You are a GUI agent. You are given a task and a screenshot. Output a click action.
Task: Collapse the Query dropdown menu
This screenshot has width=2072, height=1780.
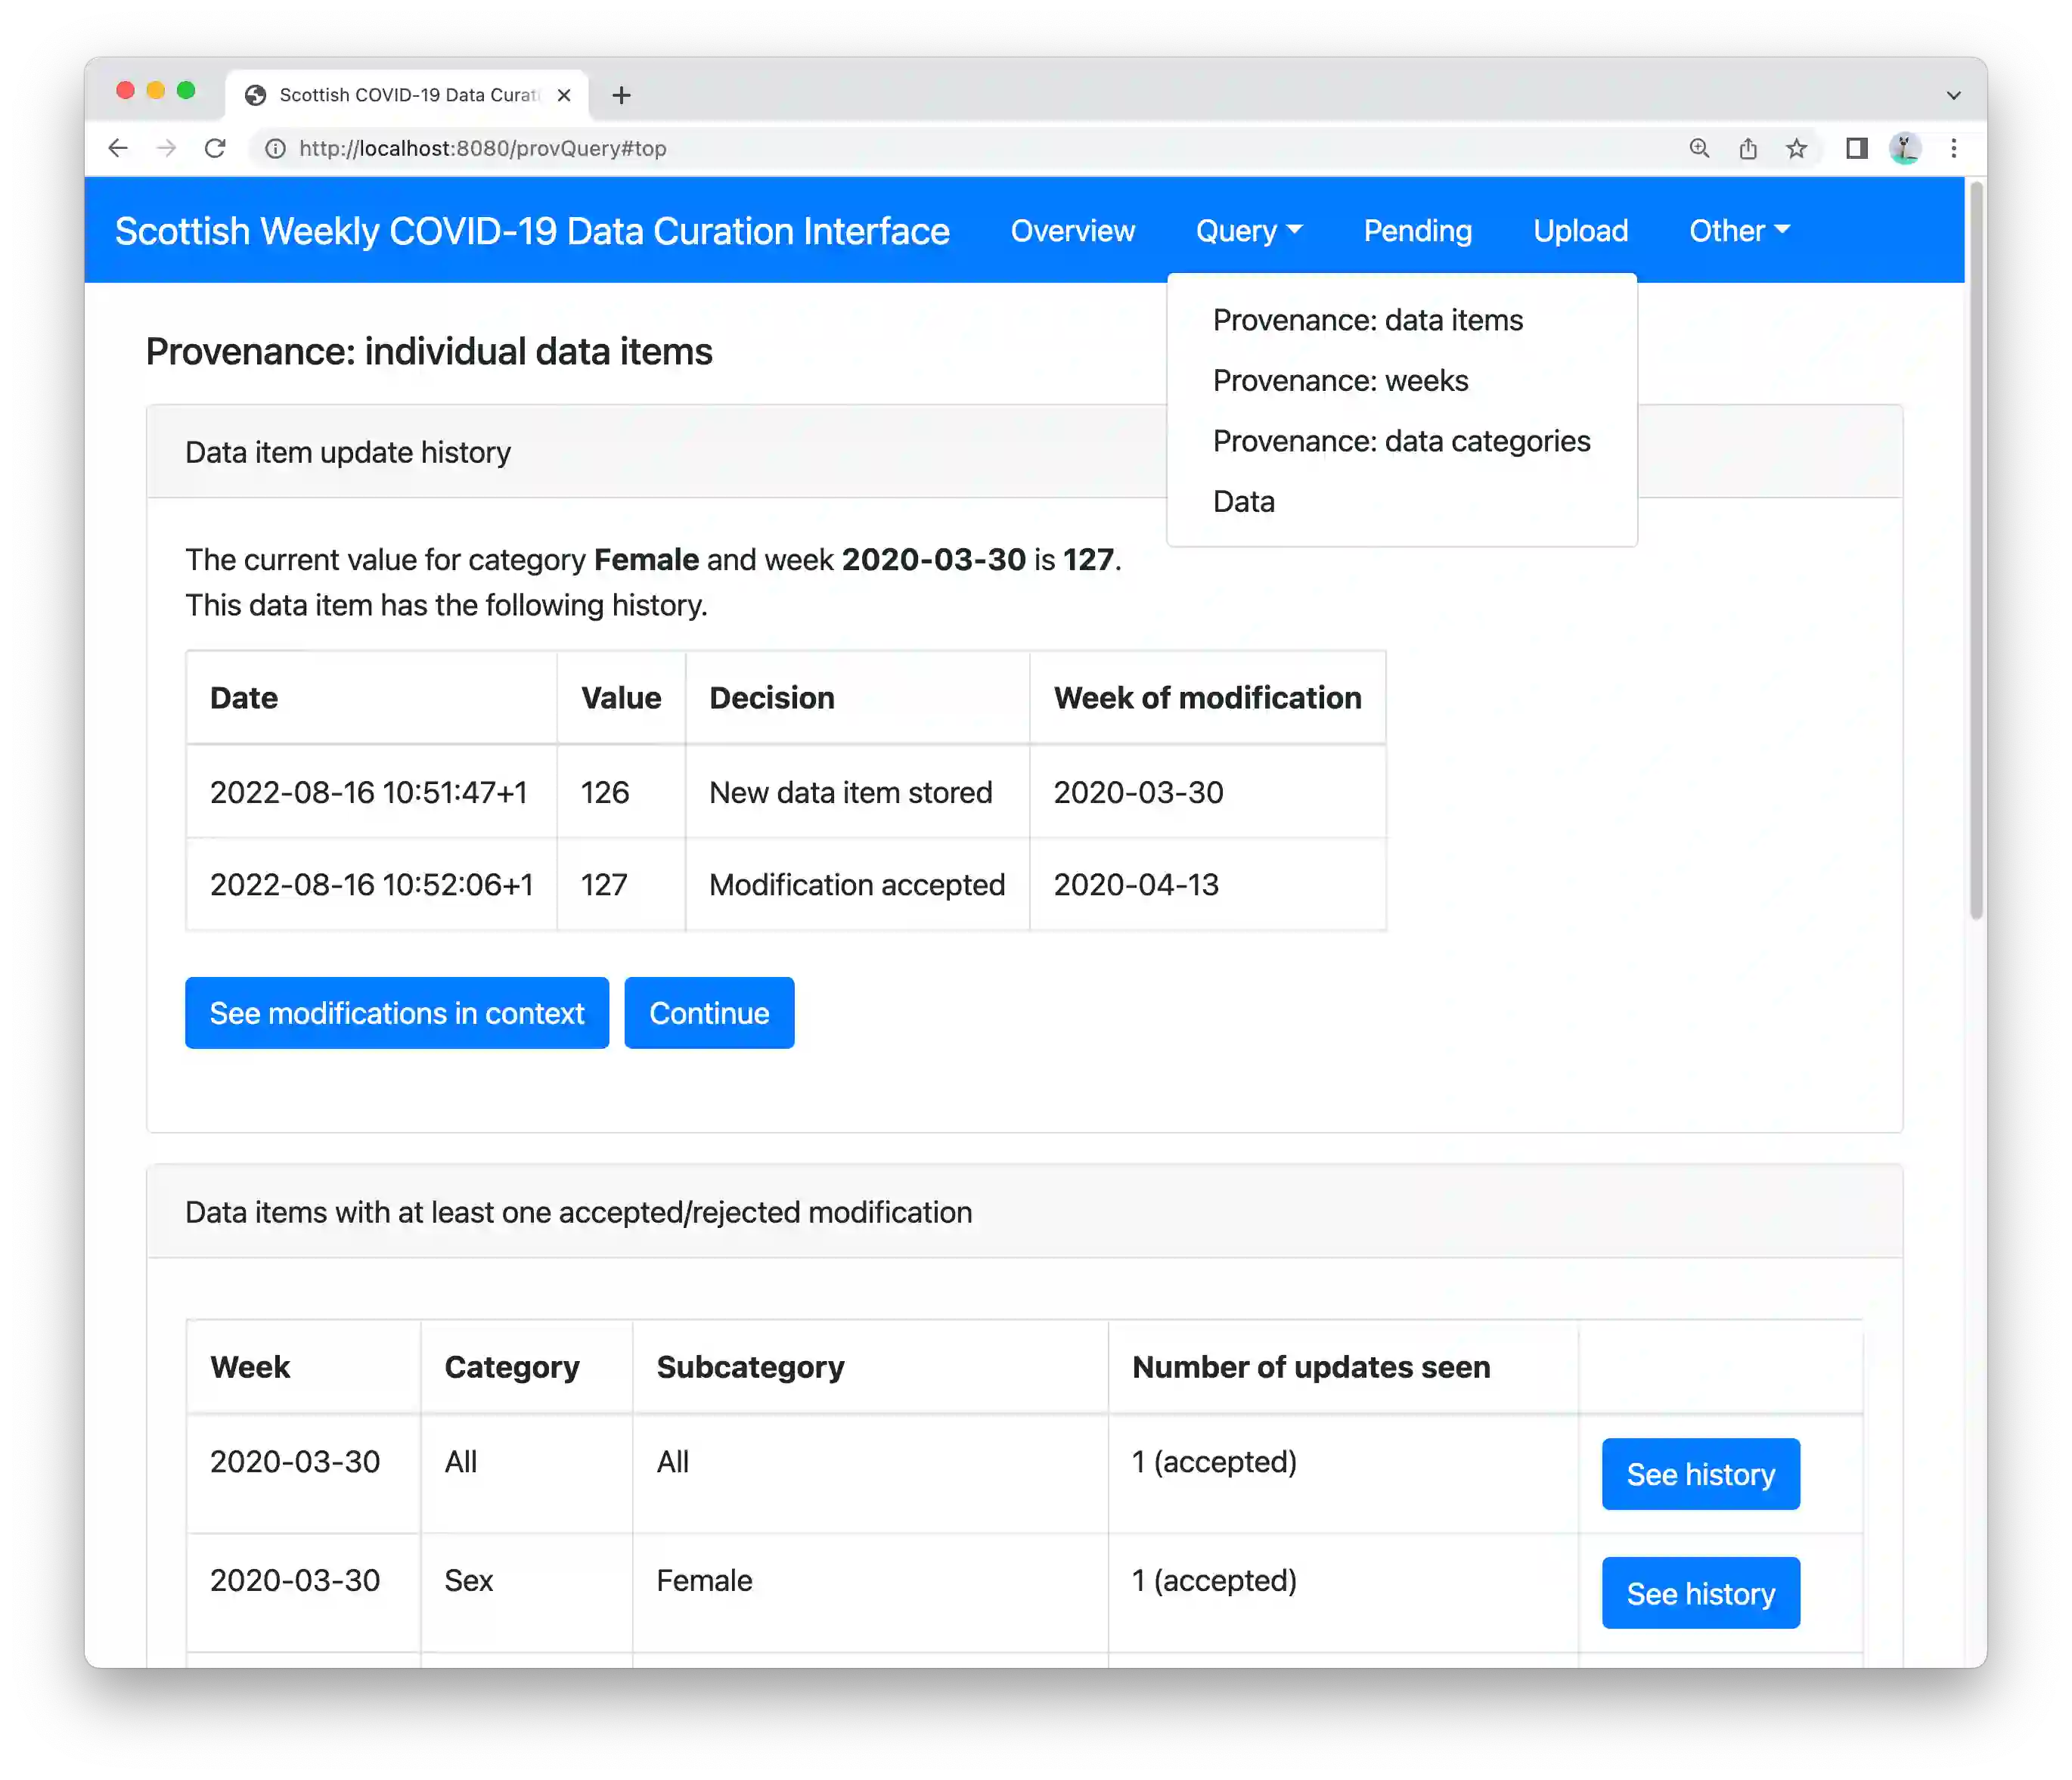click(1248, 231)
